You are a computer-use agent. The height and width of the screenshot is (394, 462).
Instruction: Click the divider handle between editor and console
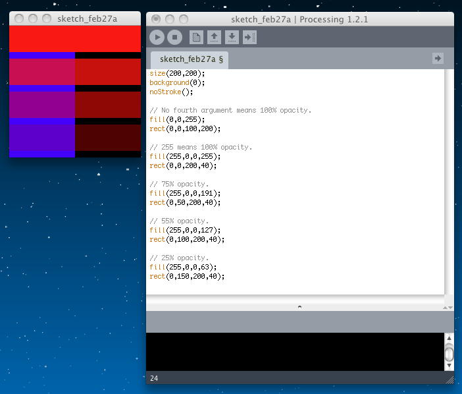point(299,306)
